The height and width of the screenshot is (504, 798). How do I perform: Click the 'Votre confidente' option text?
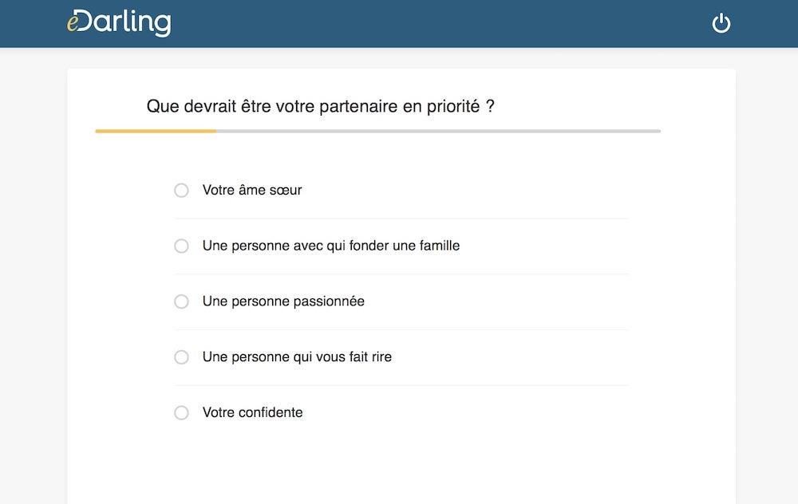point(252,412)
